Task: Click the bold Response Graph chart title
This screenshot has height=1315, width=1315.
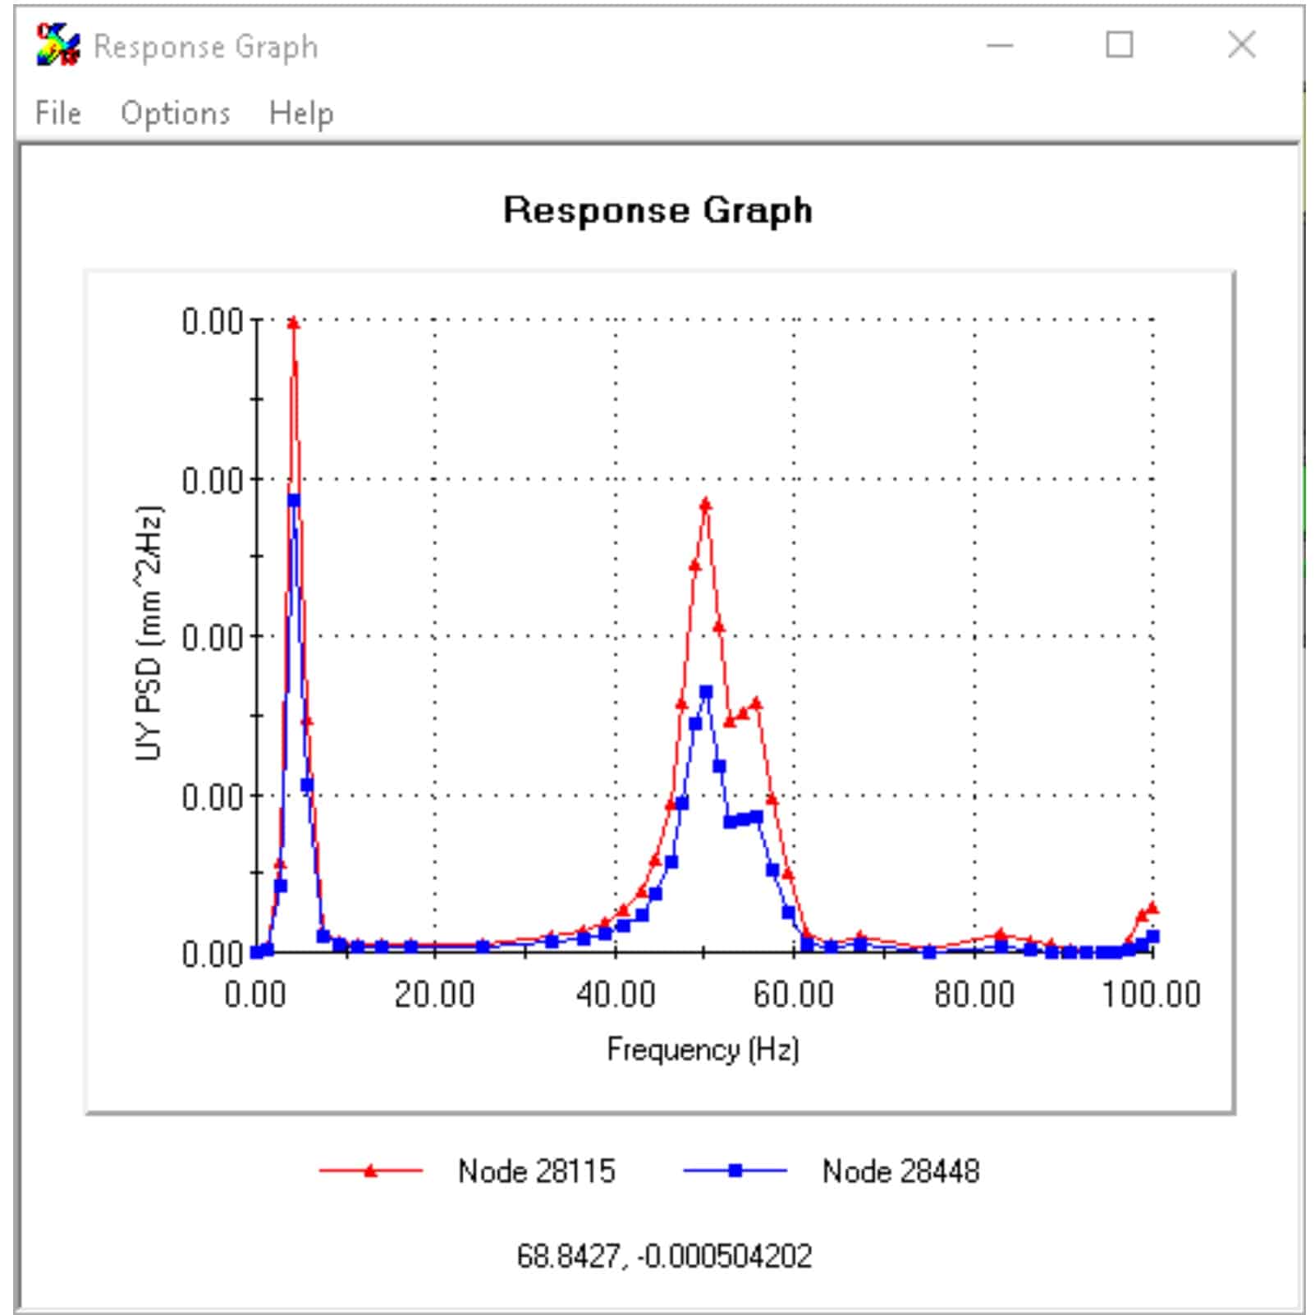Action: click(657, 210)
